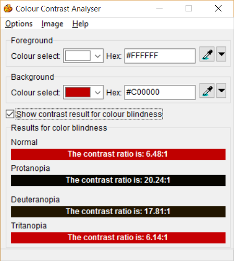Select the Normal contrast ratio 6.48:1 bar
Image resolution: width=234 pixels, height=261 pixels.
click(x=118, y=154)
